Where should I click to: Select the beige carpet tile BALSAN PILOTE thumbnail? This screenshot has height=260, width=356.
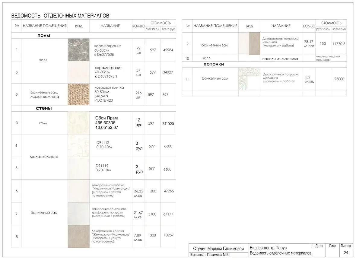click(x=78, y=94)
